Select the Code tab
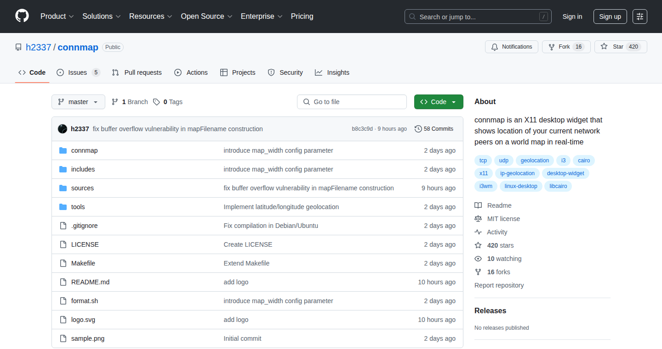 point(32,72)
